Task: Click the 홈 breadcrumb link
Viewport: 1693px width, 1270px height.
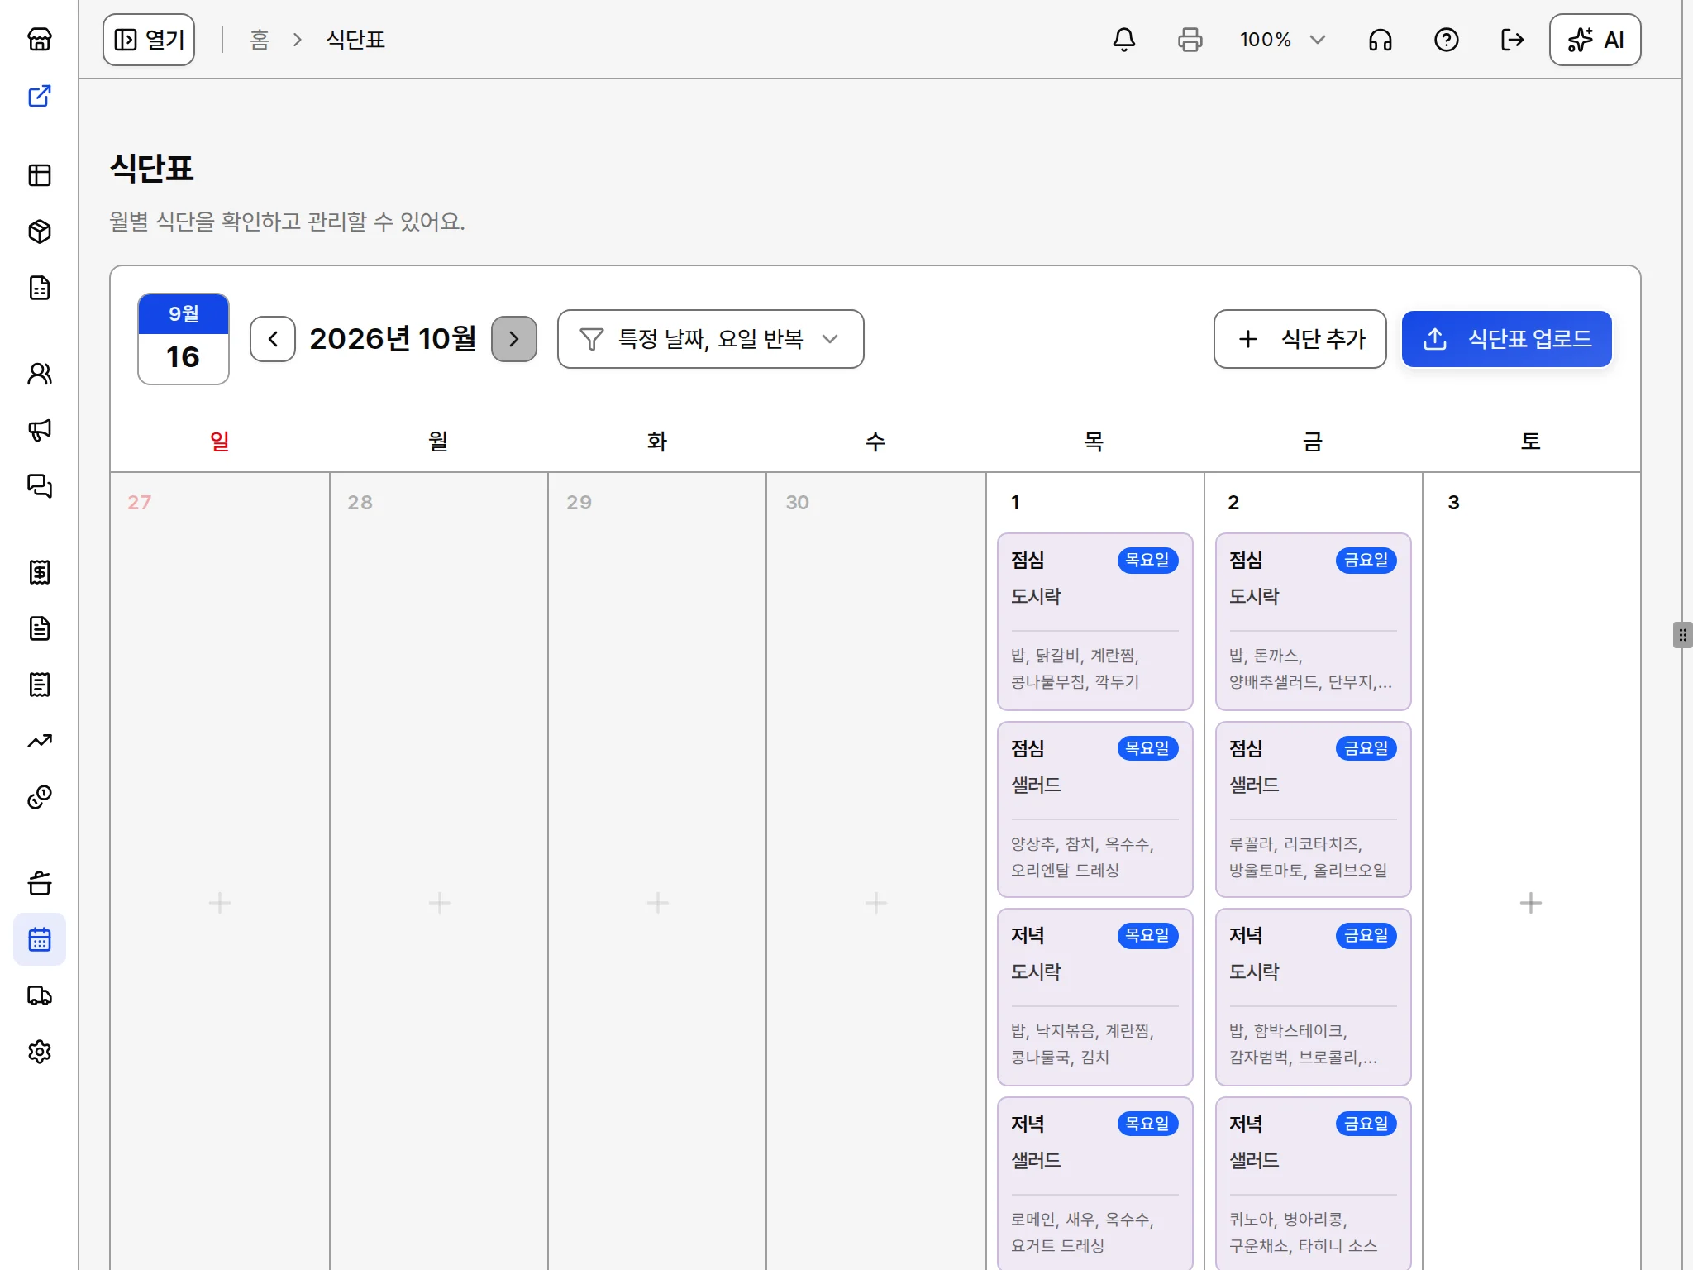Action: click(x=260, y=40)
